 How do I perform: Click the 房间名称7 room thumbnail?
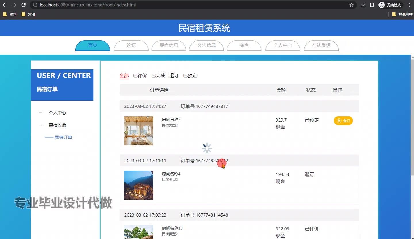pyautogui.click(x=139, y=131)
